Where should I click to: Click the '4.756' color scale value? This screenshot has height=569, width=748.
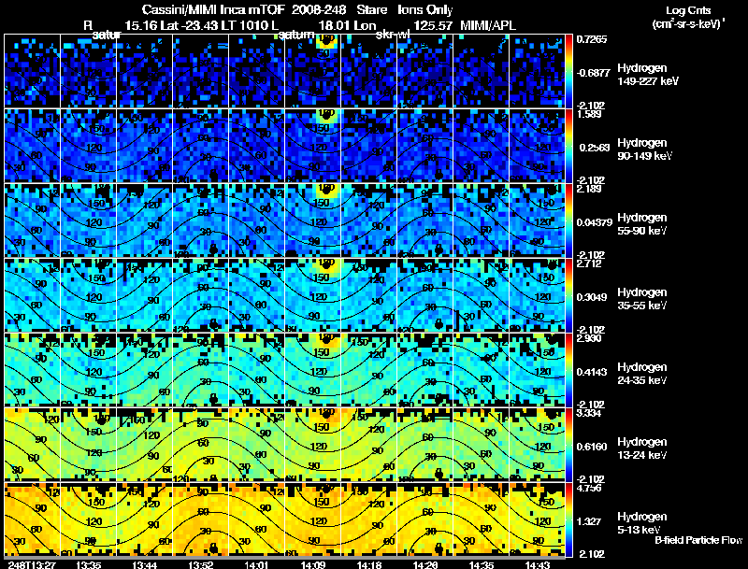click(590, 488)
